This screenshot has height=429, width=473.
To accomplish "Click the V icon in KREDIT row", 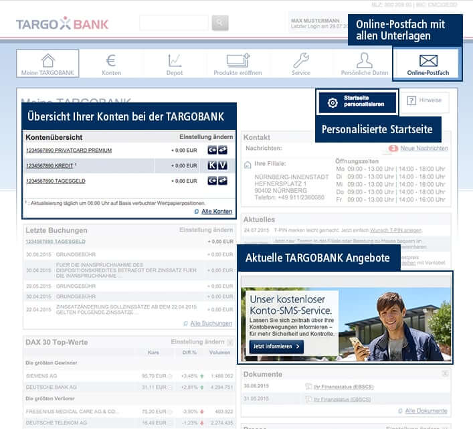I will pos(223,165).
